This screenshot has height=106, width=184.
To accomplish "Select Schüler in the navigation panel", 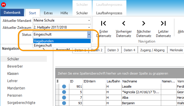I will pos(24,59).
